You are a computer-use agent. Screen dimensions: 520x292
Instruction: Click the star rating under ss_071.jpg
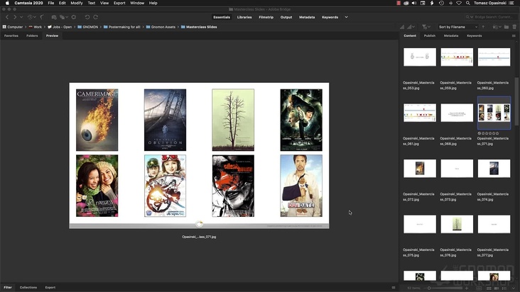pos(490,133)
